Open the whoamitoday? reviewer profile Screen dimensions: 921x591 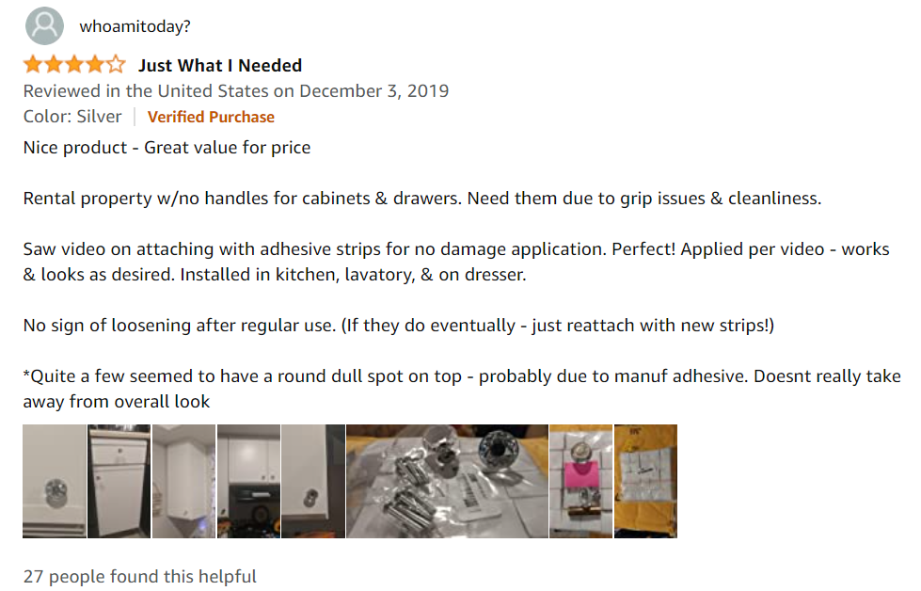click(135, 26)
